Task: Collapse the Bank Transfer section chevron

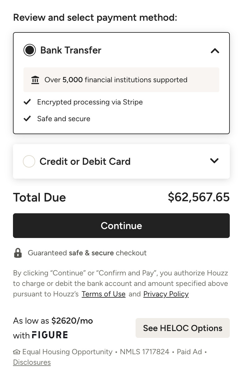Action: coord(215,51)
